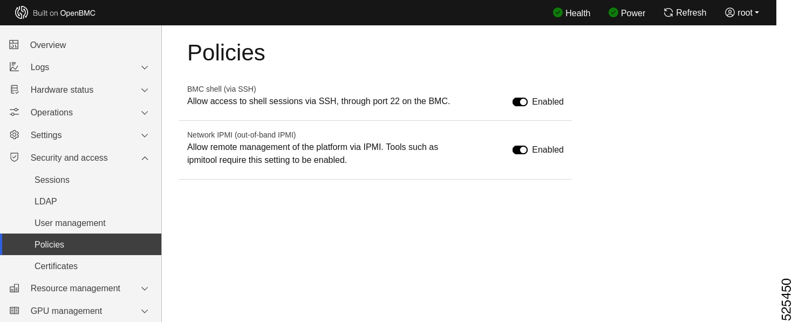The width and height of the screenshot is (792, 322).
Task: Click the Logs chart icon
Action: [x=14, y=67]
